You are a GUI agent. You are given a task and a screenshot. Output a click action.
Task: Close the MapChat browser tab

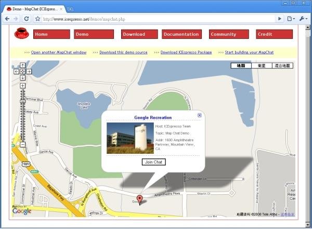click(61, 9)
